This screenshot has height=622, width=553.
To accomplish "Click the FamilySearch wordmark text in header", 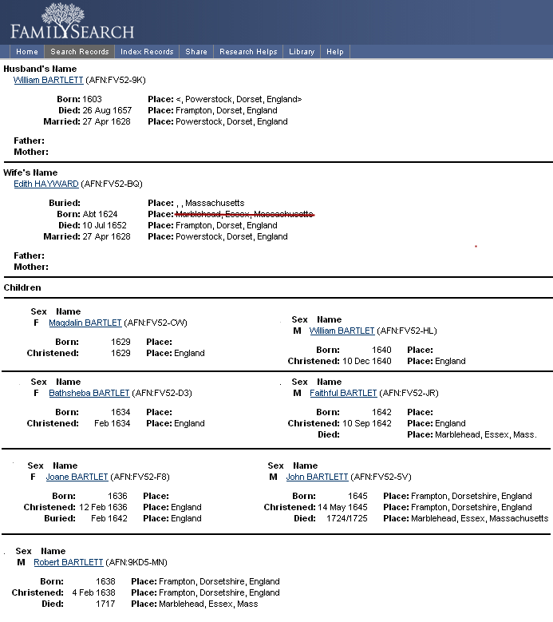I will click(72, 33).
